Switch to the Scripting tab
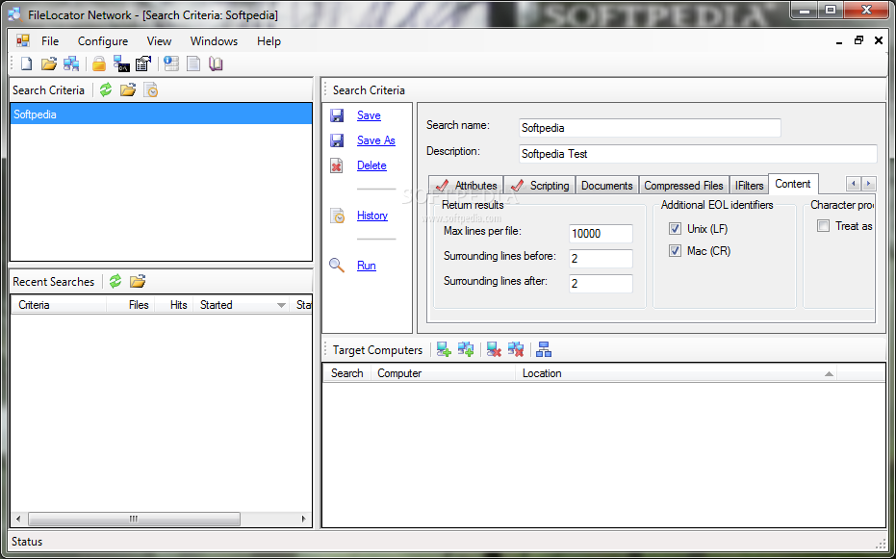The width and height of the screenshot is (896, 559). (539, 186)
